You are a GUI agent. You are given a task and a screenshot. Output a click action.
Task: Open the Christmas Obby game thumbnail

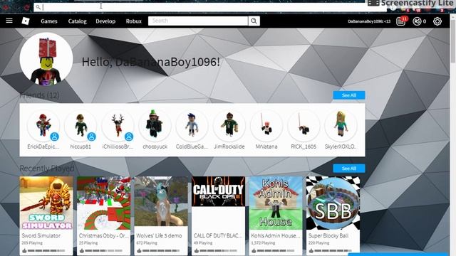pyautogui.click(x=103, y=203)
